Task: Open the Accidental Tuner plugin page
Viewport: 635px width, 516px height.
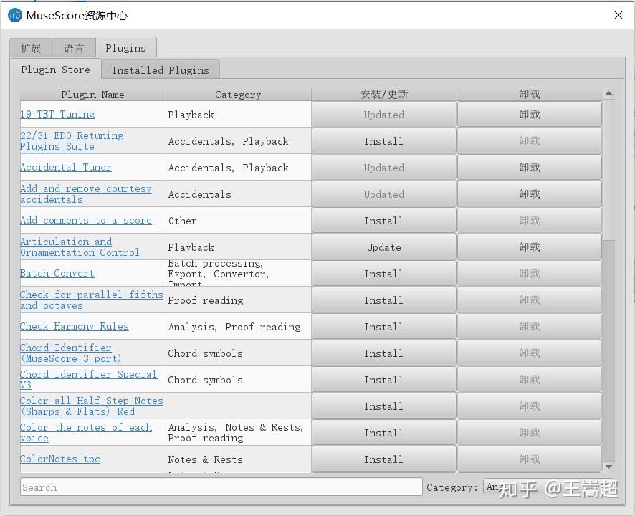Action: (65, 167)
